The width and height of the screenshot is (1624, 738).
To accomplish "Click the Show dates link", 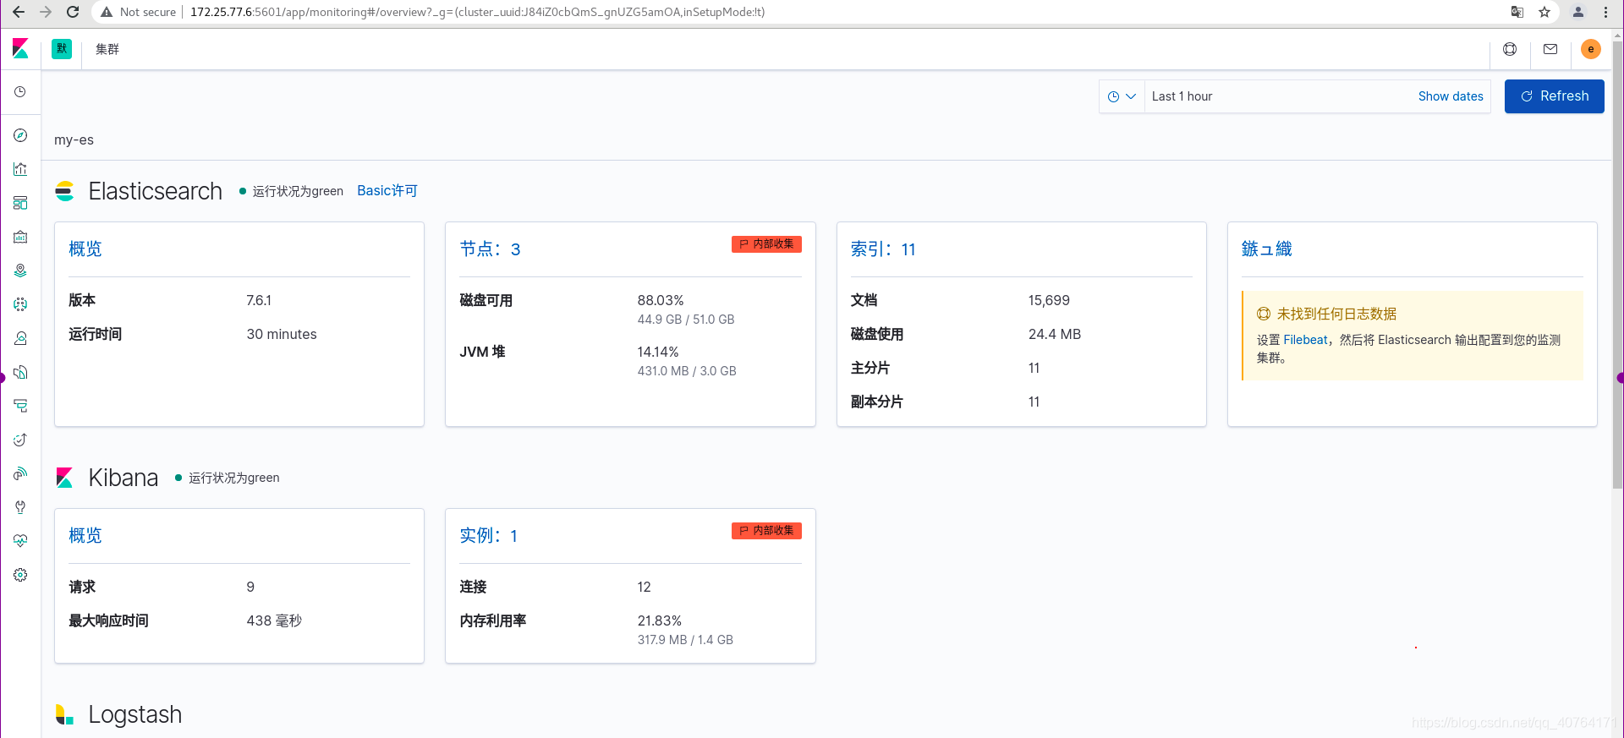I will coord(1451,96).
